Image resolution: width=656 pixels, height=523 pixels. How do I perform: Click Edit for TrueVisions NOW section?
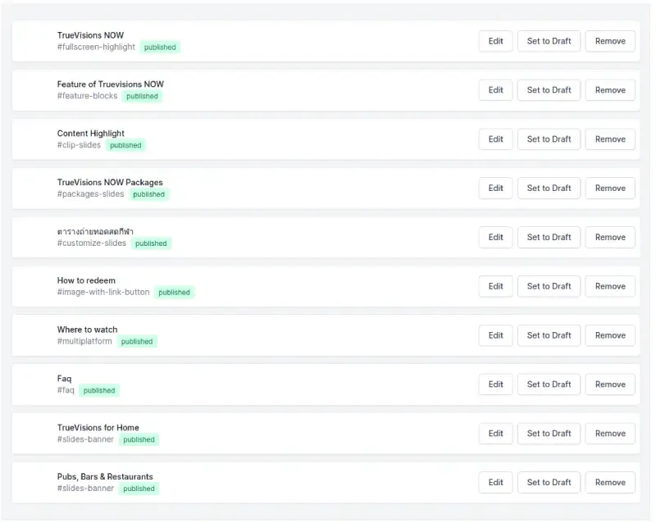tap(495, 41)
